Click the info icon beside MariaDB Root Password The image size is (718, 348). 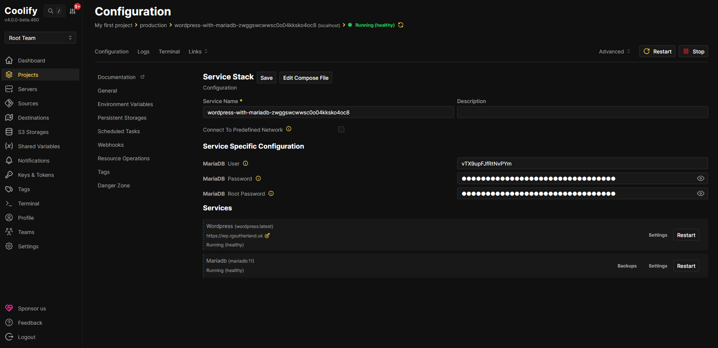pos(271,193)
